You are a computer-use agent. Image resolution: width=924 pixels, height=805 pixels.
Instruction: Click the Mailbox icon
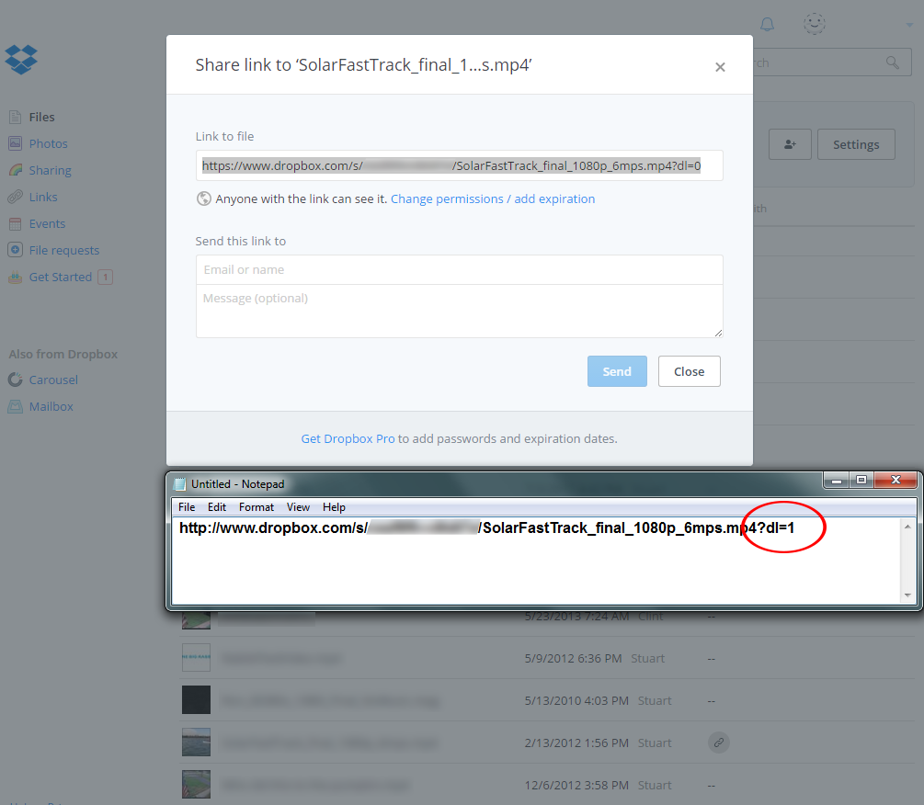click(x=16, y=406)
